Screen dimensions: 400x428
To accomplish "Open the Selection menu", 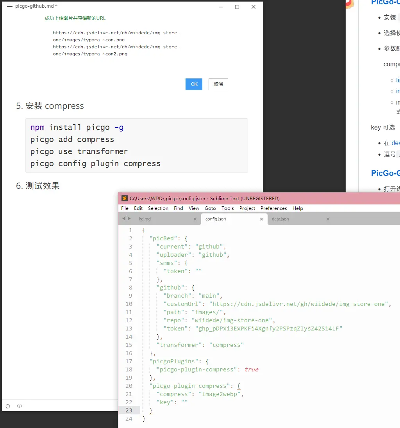I will point(158,208).
